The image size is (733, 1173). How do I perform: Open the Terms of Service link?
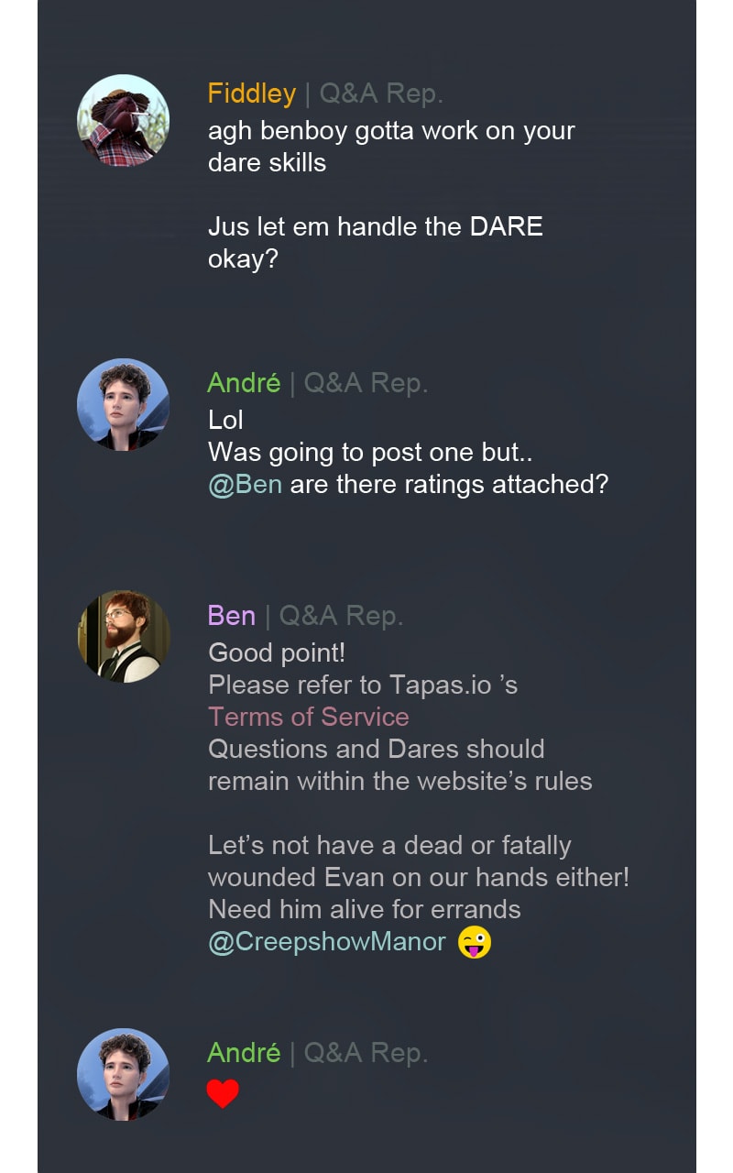click(308, 717)
